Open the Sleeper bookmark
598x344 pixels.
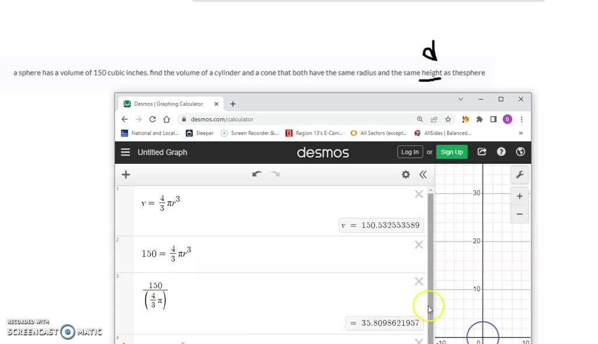[200, 133]
